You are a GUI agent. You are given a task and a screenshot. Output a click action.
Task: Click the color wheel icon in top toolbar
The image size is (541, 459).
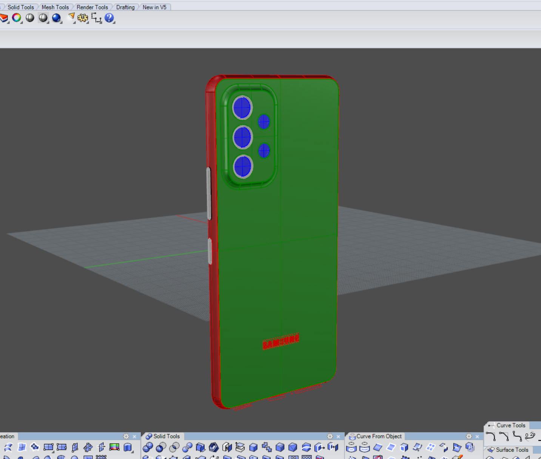16,18
